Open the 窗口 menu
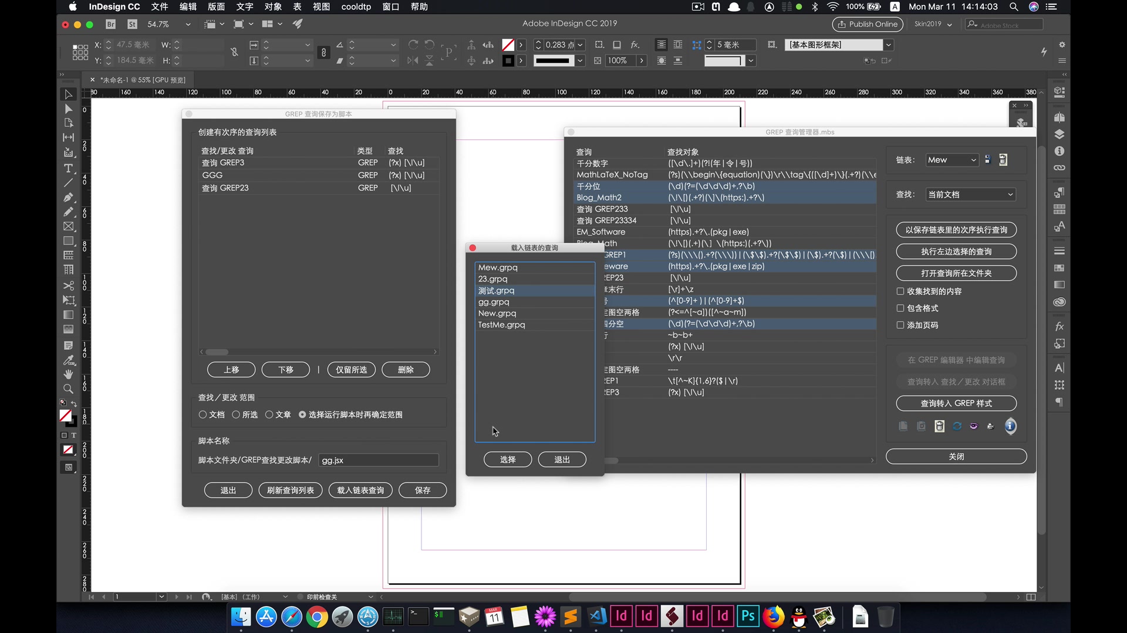The width and height of the screenshot is (1127, 633). [x=390, y=7]
